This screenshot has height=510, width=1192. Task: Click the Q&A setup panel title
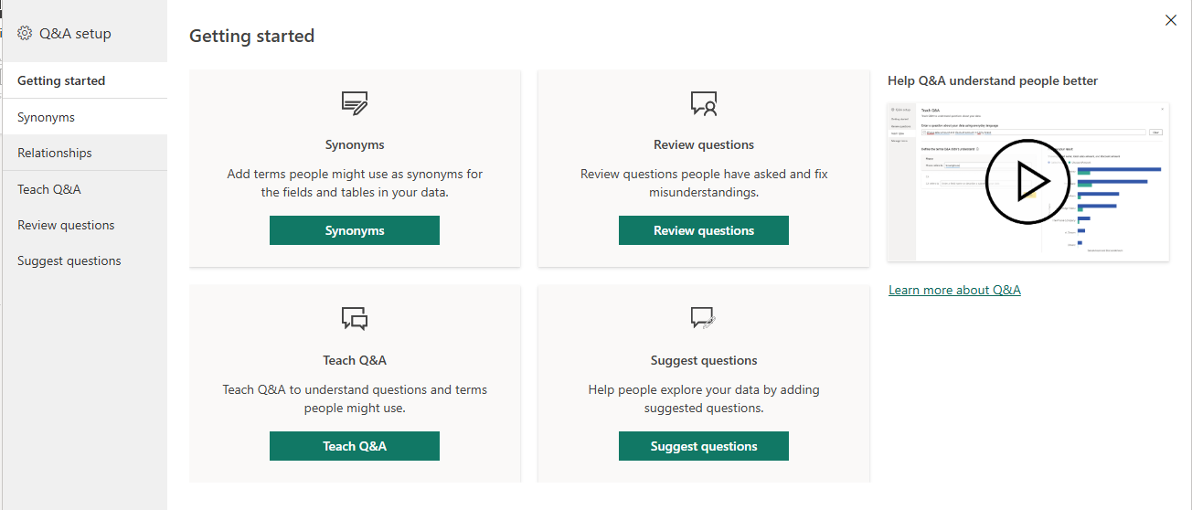pyautogui.click(x=75, y=34)
